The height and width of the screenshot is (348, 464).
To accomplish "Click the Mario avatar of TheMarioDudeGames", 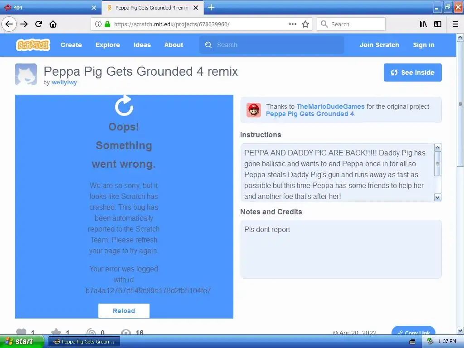I will click(x=254, y=110).
